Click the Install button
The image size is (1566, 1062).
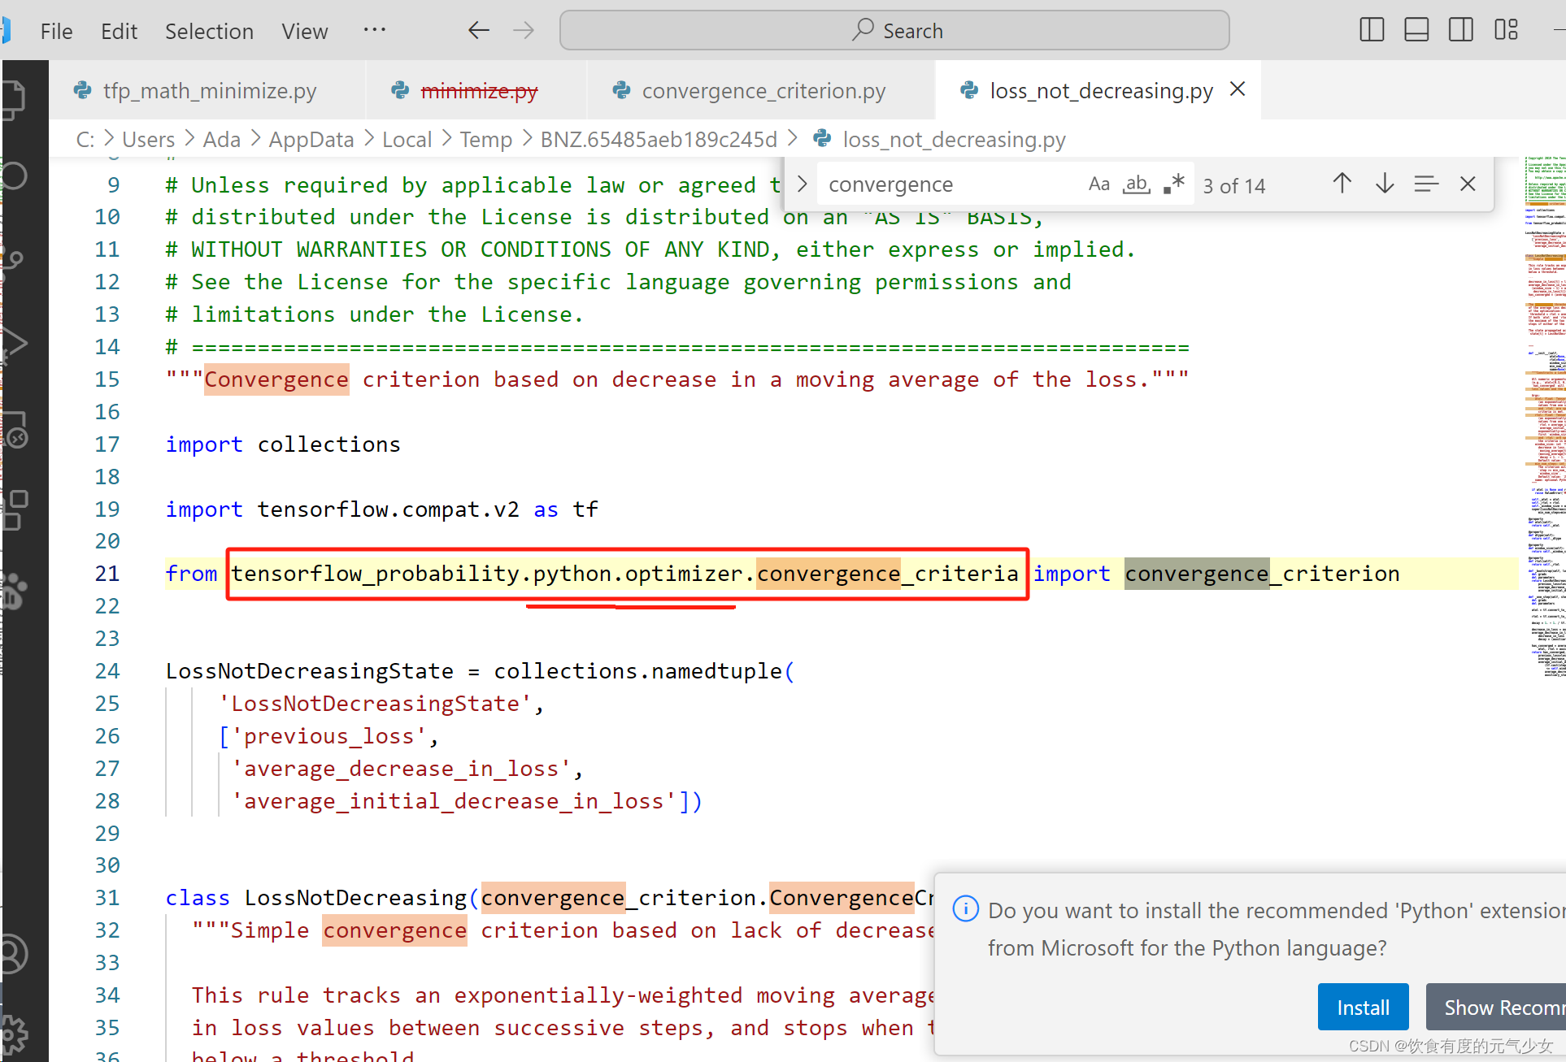pyautogui.click(x=1363, y=1008)
